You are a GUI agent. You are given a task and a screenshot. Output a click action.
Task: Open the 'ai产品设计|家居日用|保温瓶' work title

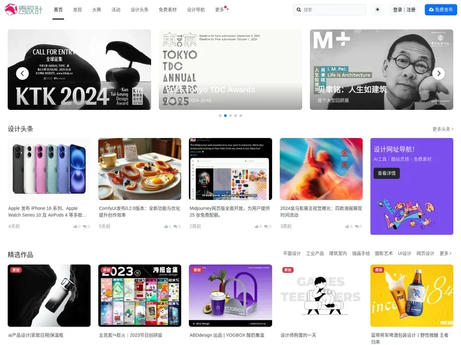[x=36, y=335]
